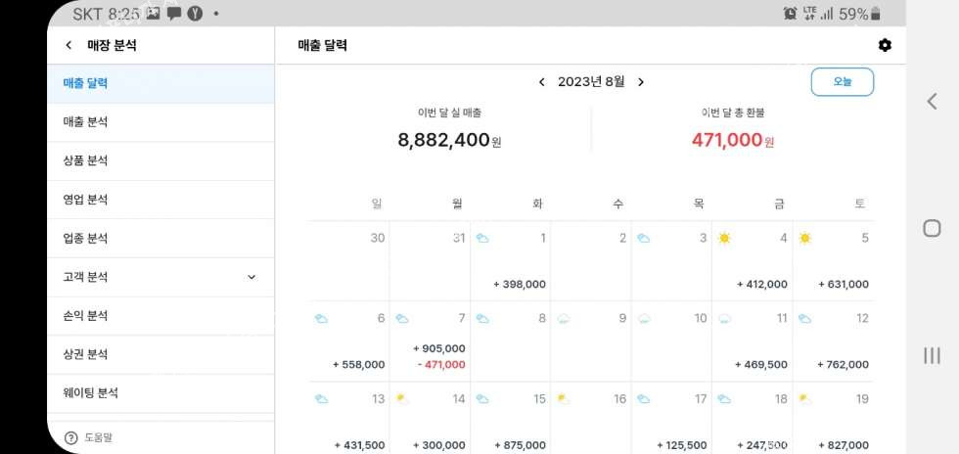Open settings gear in sales calendar header

(885, 45)
